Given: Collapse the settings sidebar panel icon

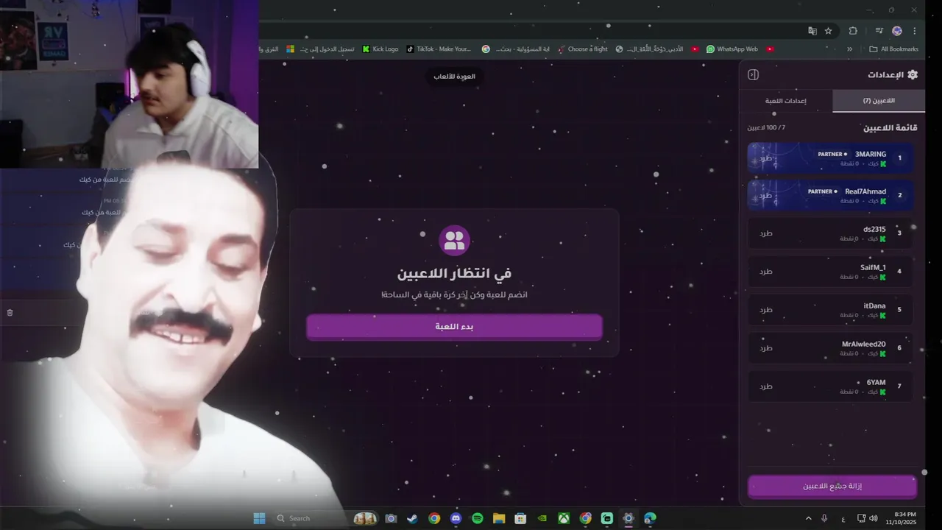Looking at the screenshot, I should [753, 74].
